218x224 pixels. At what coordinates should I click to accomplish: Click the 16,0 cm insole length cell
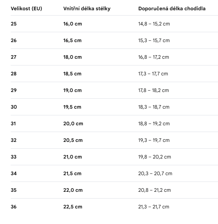click(73, 24)
